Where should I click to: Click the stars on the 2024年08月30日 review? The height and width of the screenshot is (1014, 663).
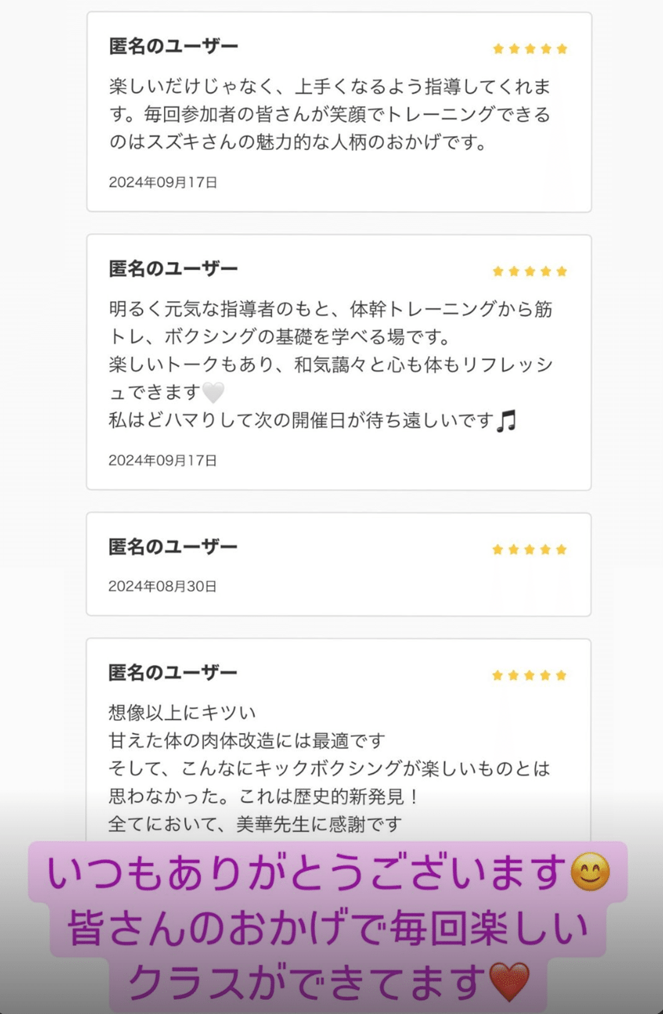pos(529,549)
